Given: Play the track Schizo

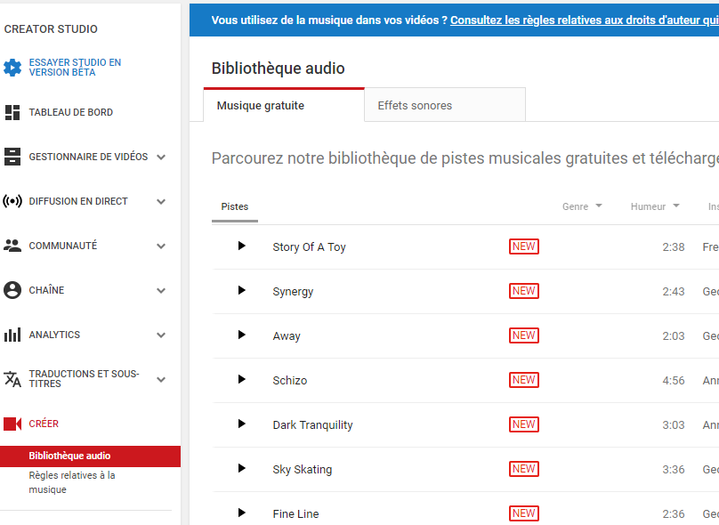Looking at the screenshot, I should click(x=242, y=380).
